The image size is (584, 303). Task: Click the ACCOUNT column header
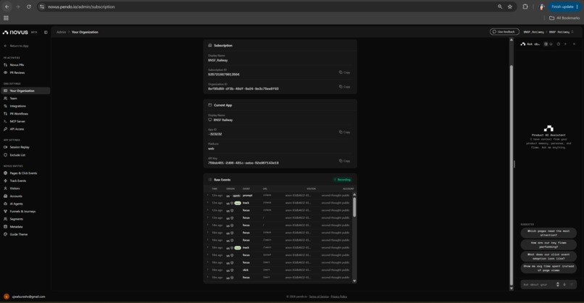tap(349, 188)
